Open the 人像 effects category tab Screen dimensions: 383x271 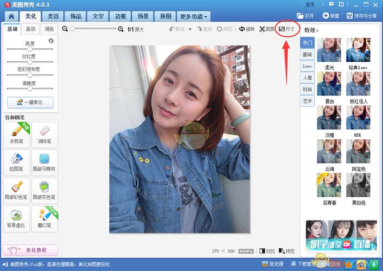click(307, 78)
